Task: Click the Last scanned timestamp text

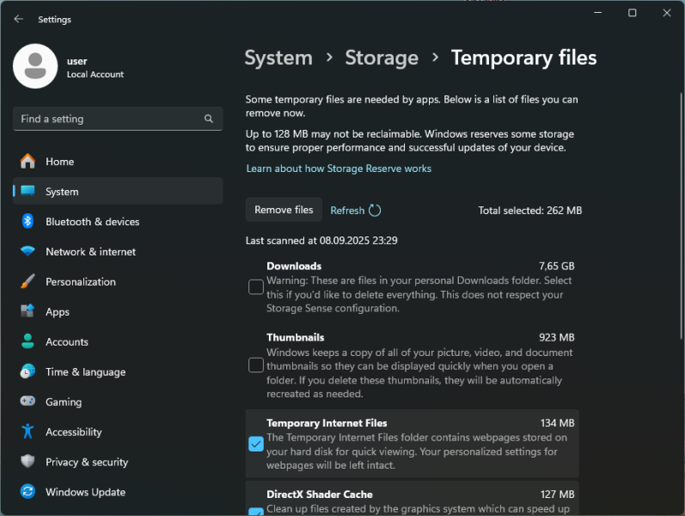Action: click(321, 241)
